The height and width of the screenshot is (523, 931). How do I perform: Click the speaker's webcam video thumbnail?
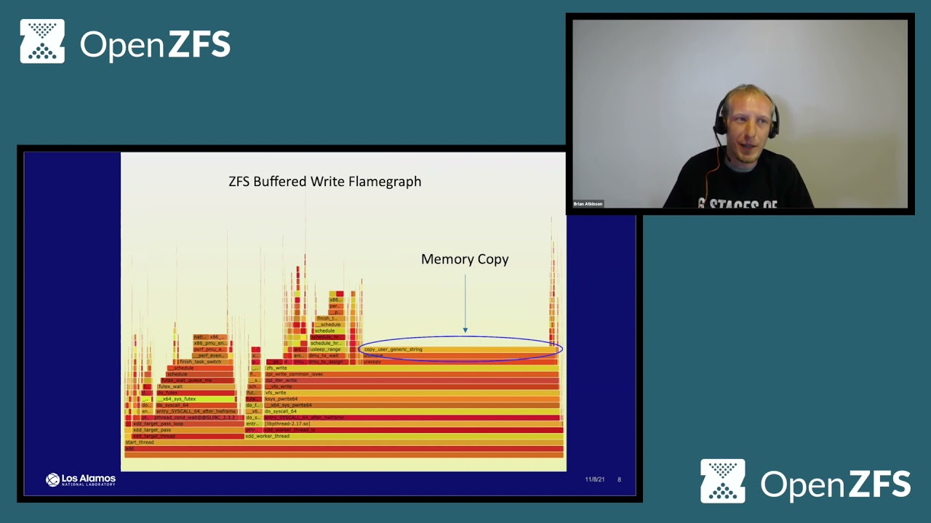click(740, 114)
